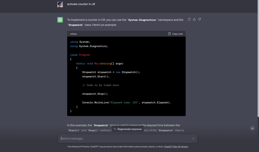
Task: Click the user profile avatar
Action: pos(60,5)
